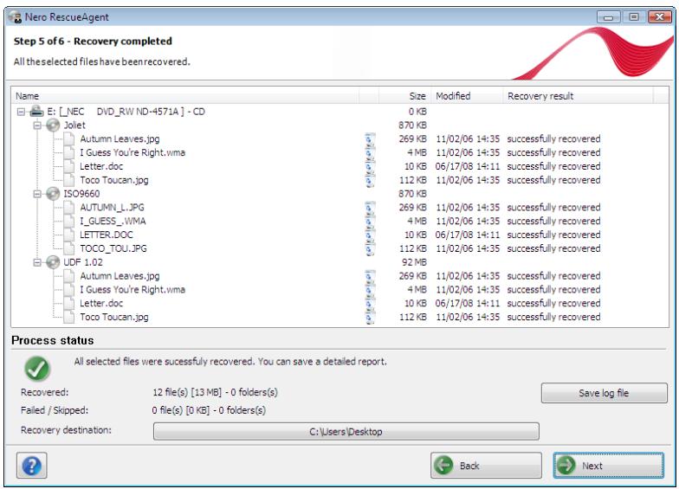Click the green arrow on Back button

click(x=443, y=466)
